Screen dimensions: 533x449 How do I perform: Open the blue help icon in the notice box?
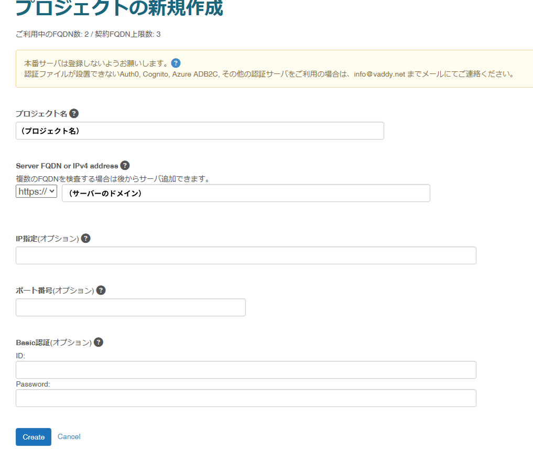point(176,63)
